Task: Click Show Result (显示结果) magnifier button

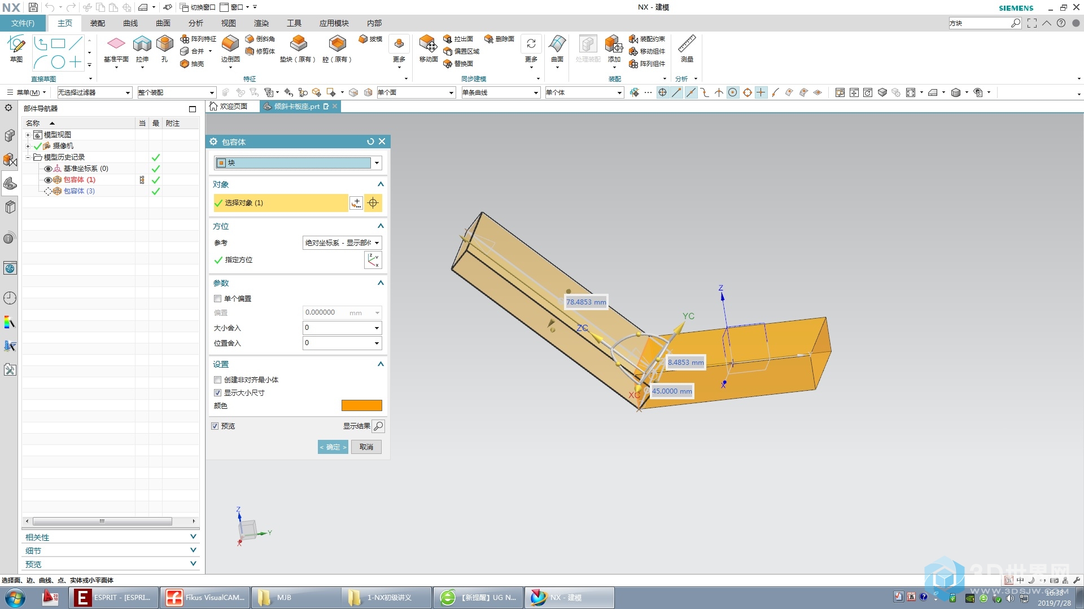Action: click(x=379, y=426)
